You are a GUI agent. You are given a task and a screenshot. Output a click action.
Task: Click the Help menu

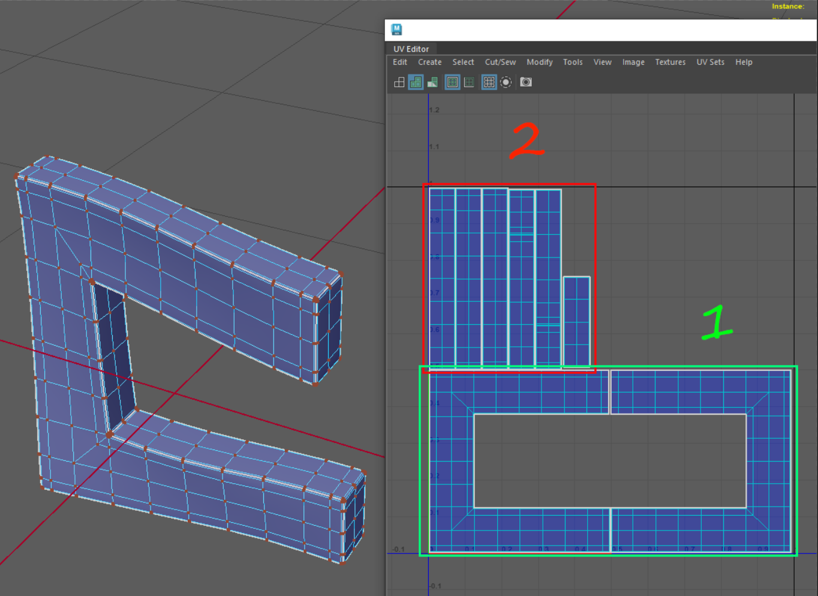click(x=744, y=62)
